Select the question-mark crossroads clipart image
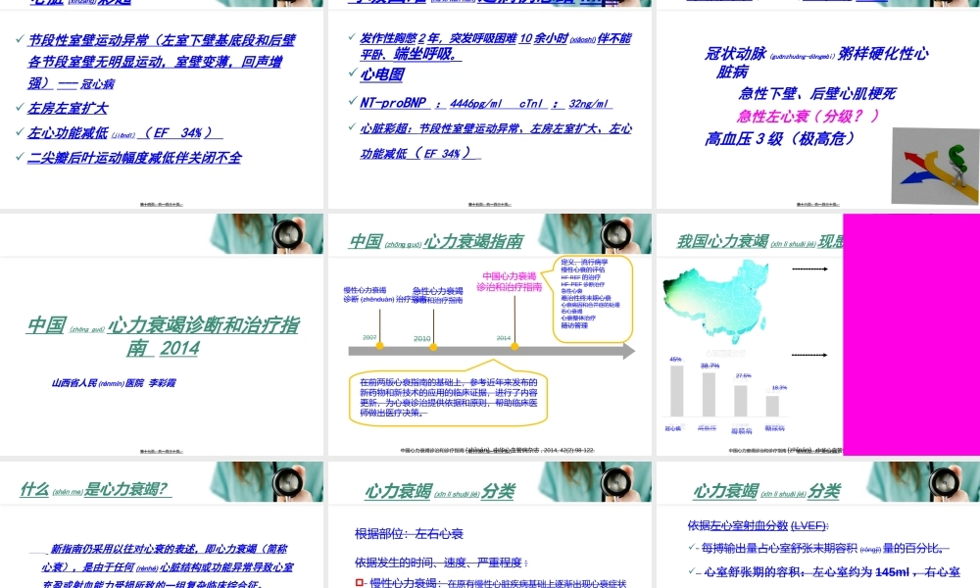This screenshot has width=980, height=588. pyautogui.click(x=935, y=165)
